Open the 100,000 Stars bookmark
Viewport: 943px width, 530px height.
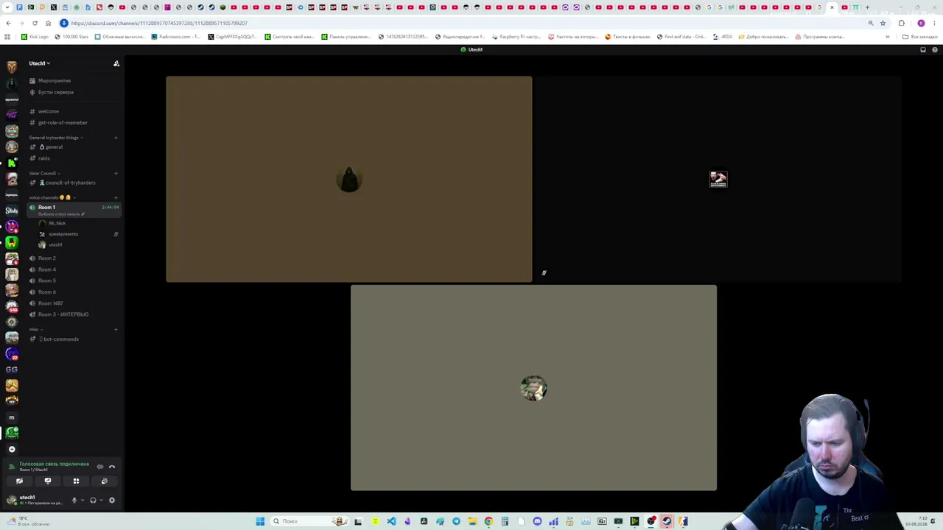tap(71, 37)
